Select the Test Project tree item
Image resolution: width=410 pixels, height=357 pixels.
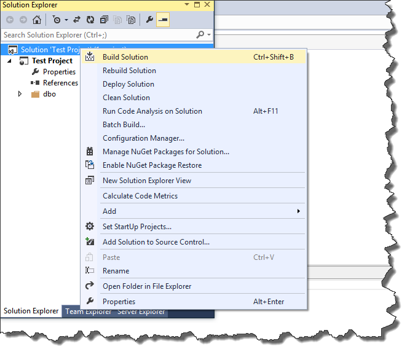[52, 61]
